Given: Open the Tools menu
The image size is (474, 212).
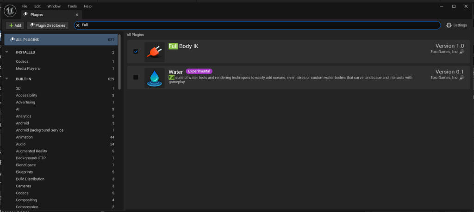Looking at the screenshot, I should [x=72, y=6].
